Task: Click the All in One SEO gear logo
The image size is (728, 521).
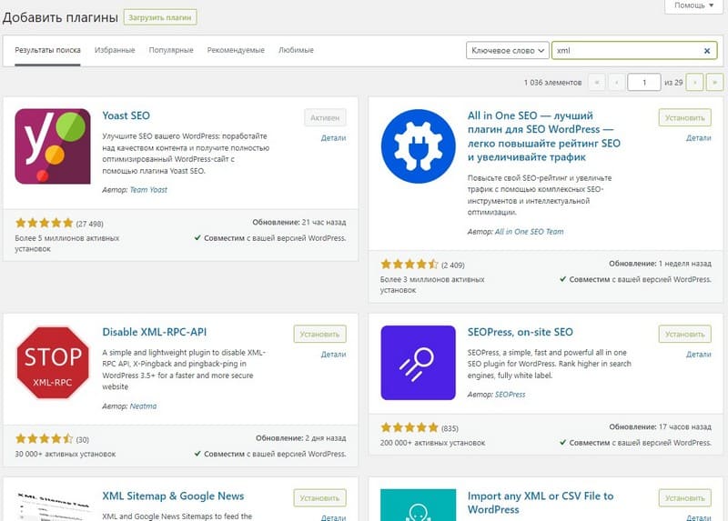Action: click(x=418, y=146)
